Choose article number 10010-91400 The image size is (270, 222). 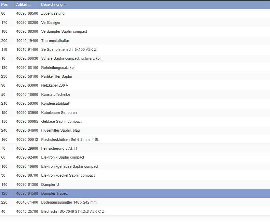27,49
